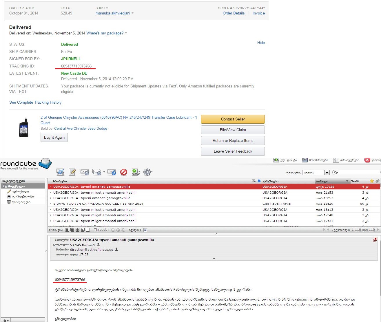Screen dimensions: 381x322
Task: Select the გაგზავნილები sent folder
Action: point(23,197)
